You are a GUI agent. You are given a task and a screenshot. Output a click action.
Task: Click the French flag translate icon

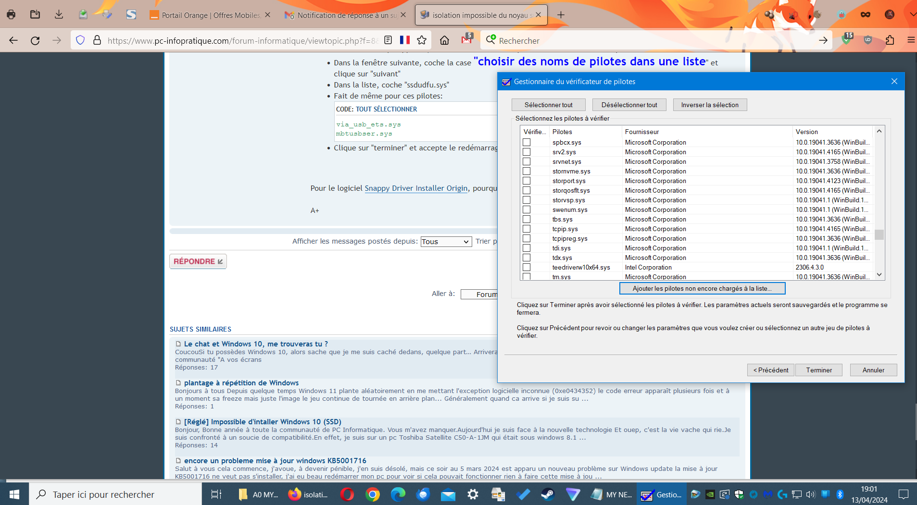tap(405, 40)
